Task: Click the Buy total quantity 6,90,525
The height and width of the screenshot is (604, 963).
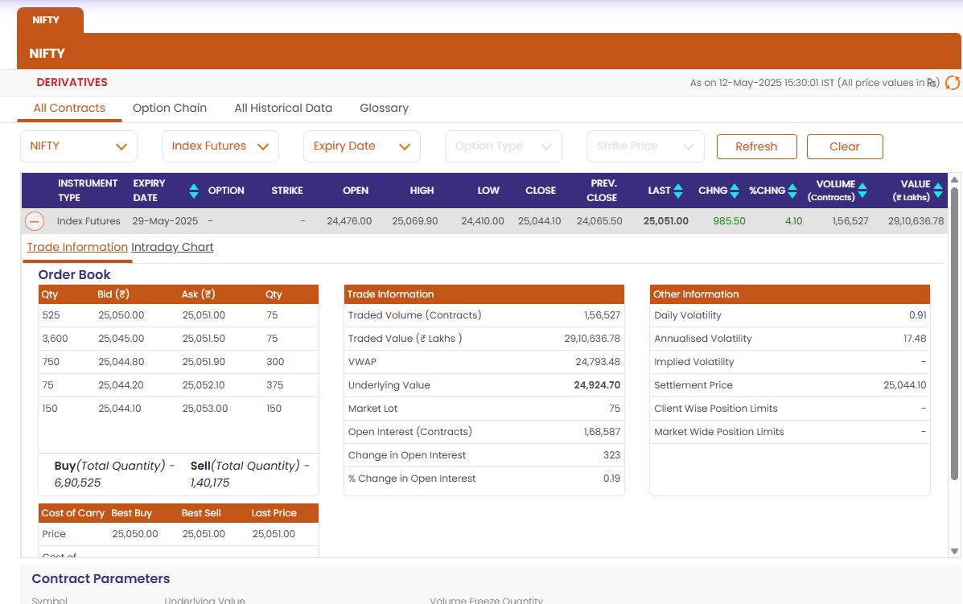Action: pos(77,483)
